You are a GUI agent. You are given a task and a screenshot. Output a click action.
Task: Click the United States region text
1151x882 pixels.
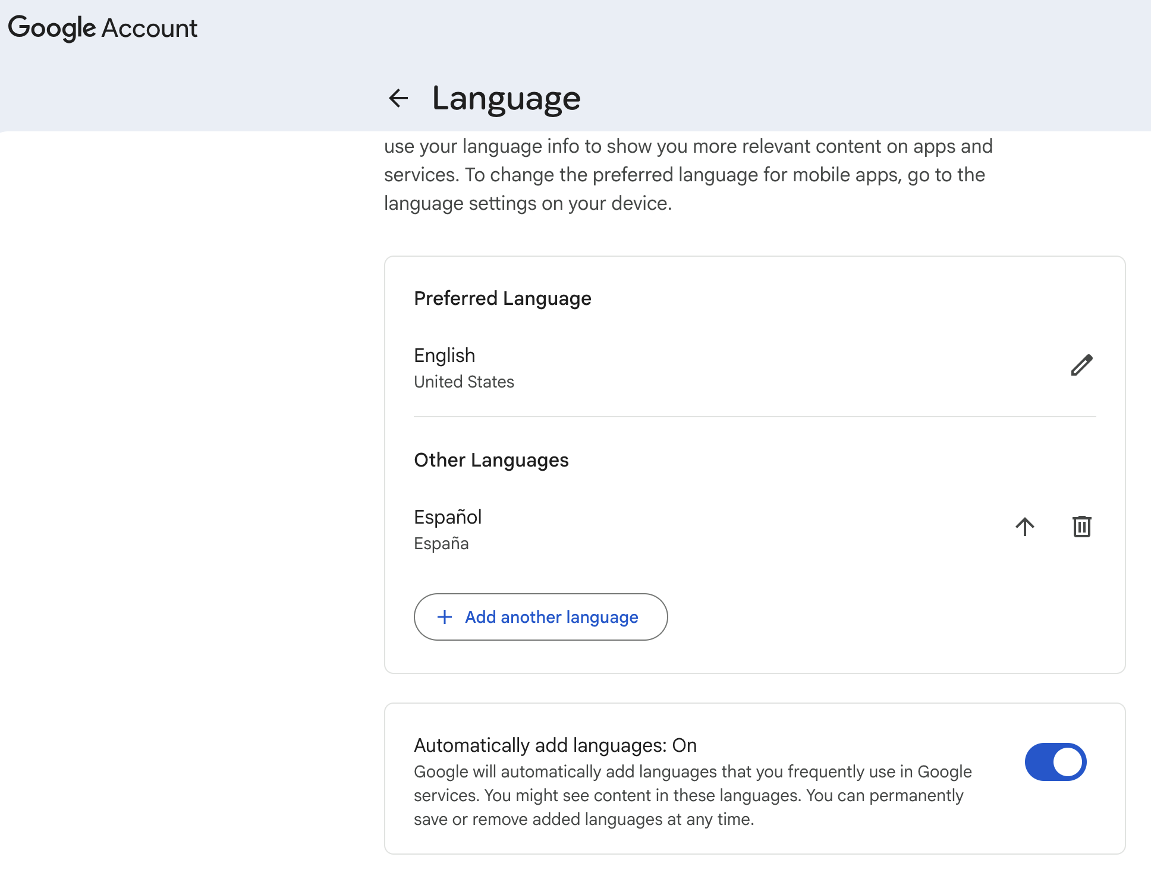point(464,382)
